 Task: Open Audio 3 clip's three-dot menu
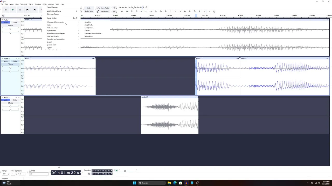point(196,97)
